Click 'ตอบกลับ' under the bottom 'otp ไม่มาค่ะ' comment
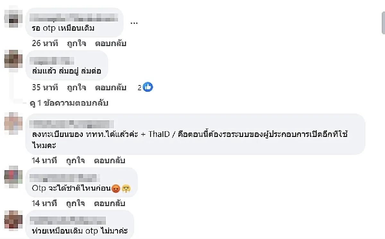The width and height of the screenshot is (385, 239). click(109, 238)
